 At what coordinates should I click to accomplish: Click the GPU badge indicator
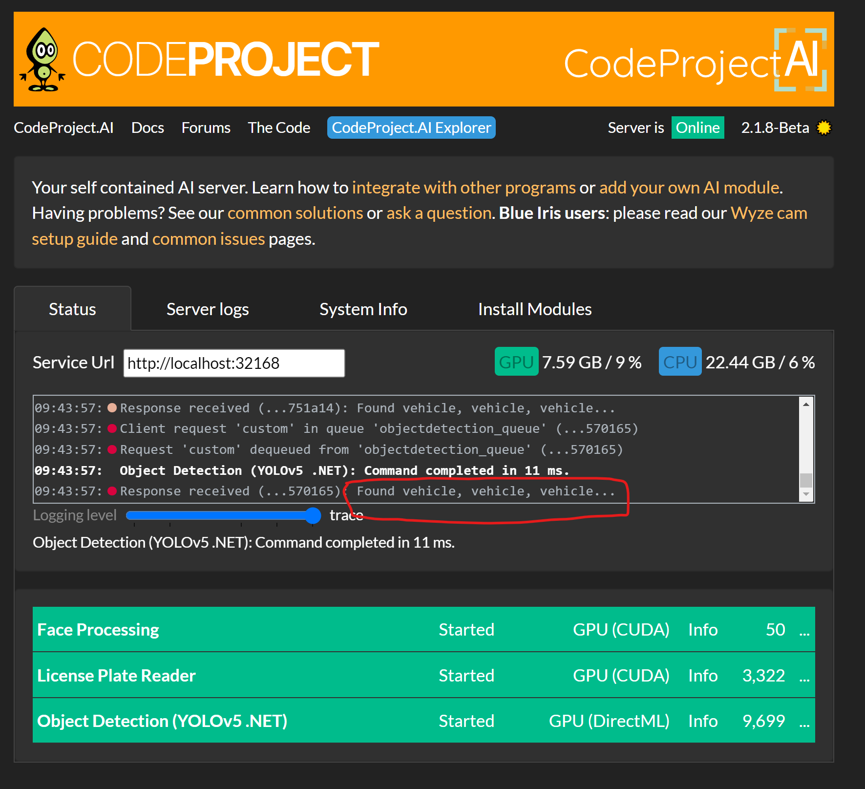516,362
